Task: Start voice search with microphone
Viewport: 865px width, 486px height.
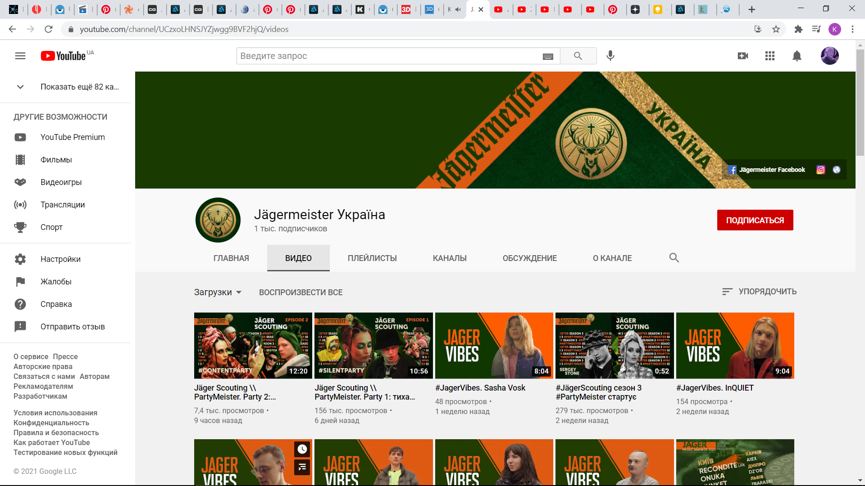Action: pyautogui.click(x=610, y=56)
